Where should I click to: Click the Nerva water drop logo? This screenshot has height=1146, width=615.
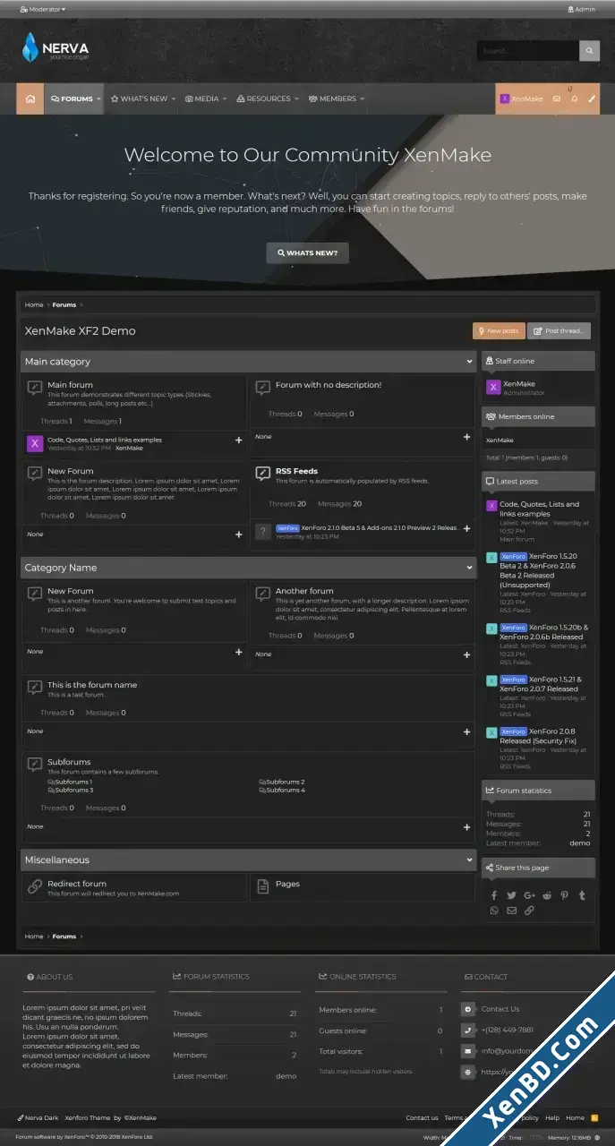(30, 47)
